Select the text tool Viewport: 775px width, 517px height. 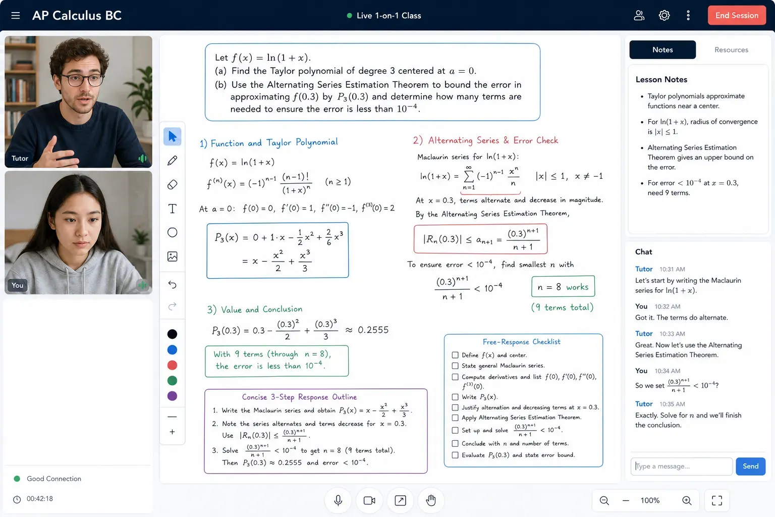(173, 209)
